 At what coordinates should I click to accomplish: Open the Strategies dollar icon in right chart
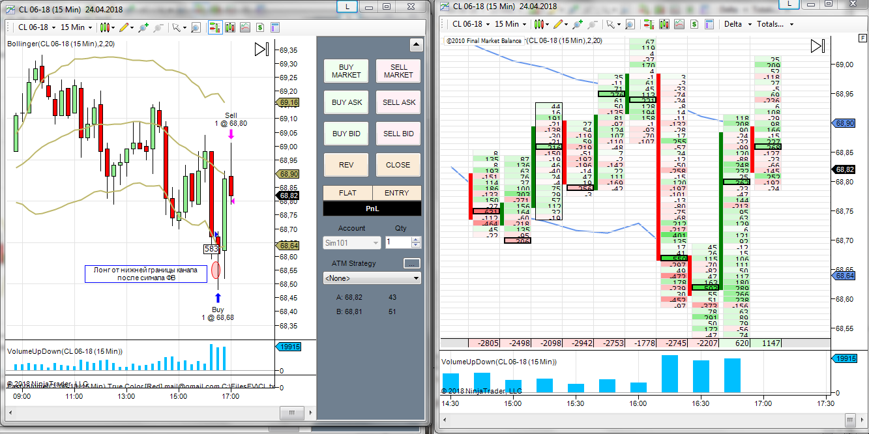coord(694,24)
